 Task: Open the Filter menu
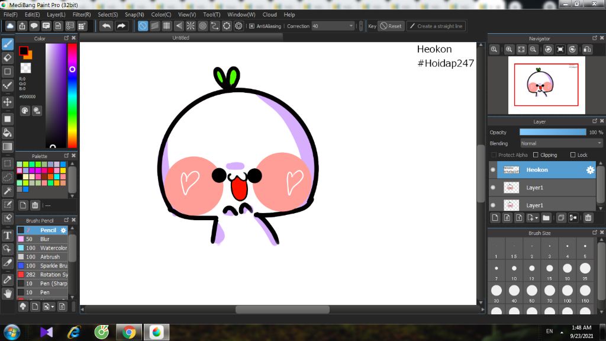click(x=82, y=15)
